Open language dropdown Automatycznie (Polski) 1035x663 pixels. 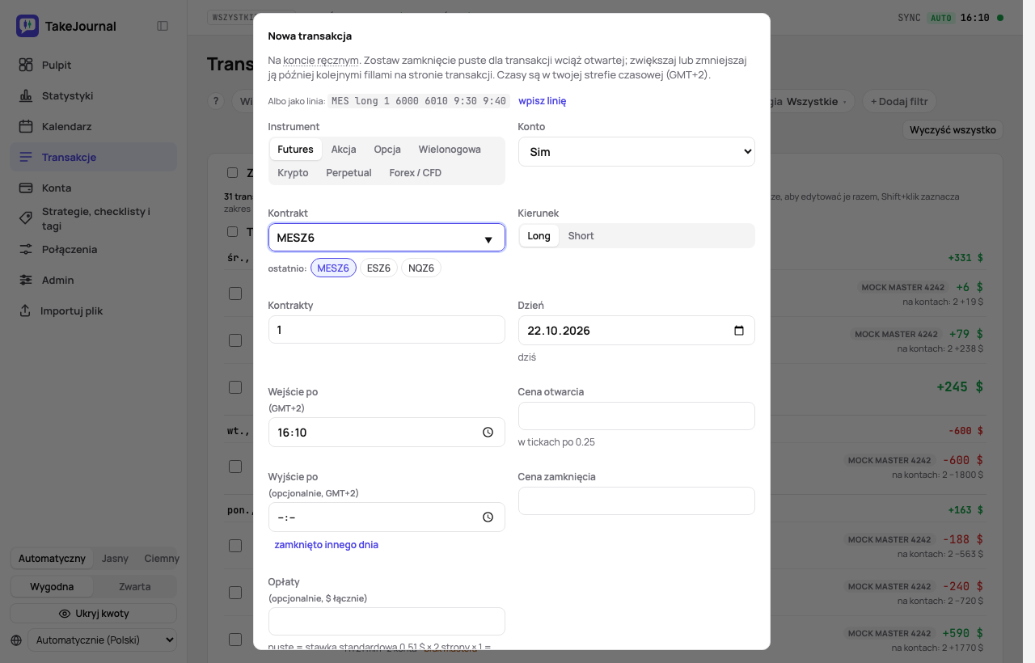point(103,640)
